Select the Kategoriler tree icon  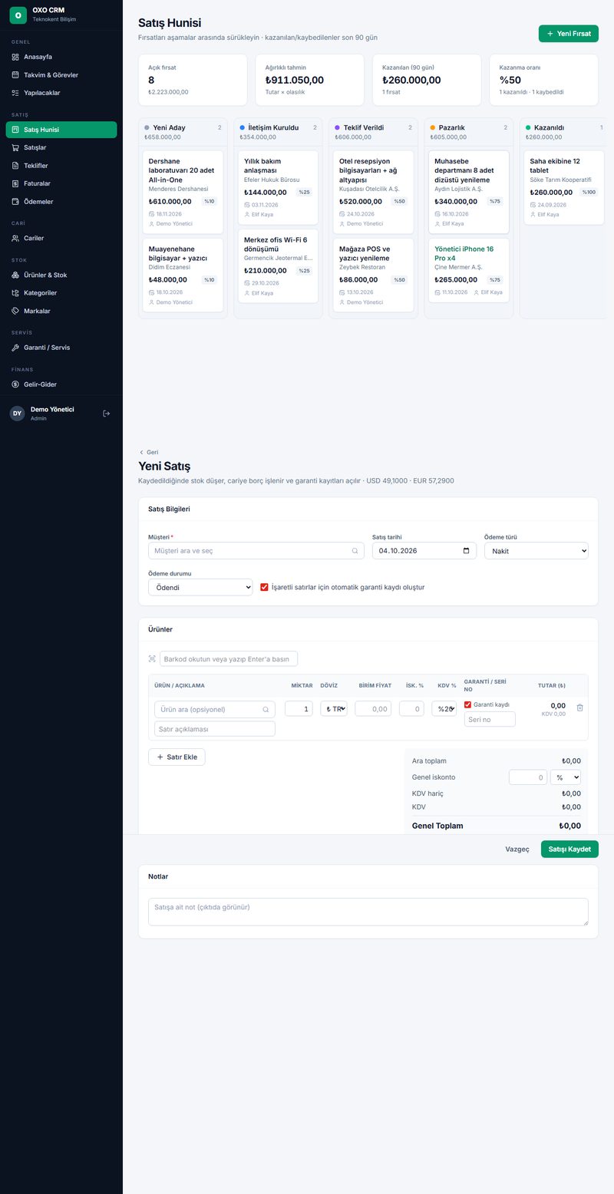point(15,293)
